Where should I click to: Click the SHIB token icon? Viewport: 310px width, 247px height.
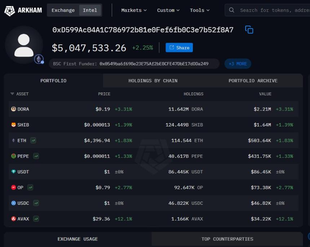point(13,125)
